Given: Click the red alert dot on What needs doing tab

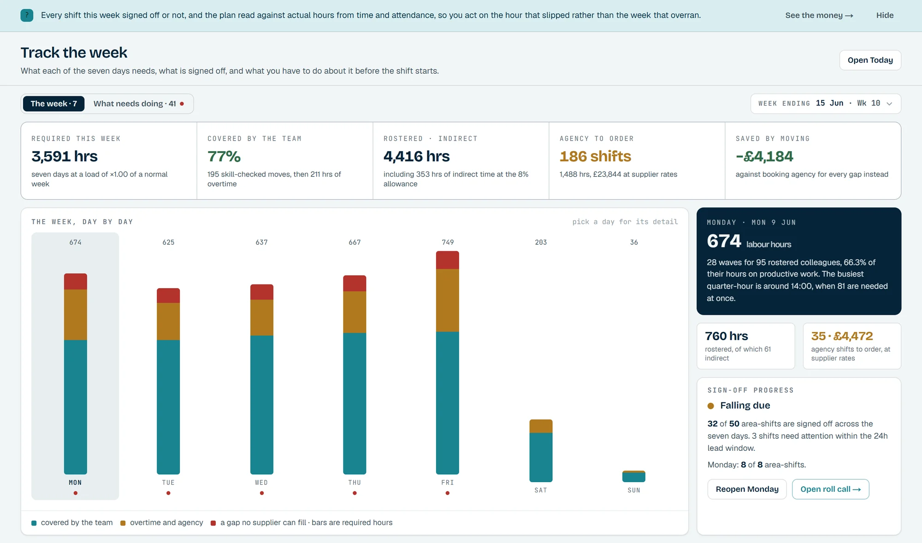Looking at the screenshot, I should (x=182, y=104).
